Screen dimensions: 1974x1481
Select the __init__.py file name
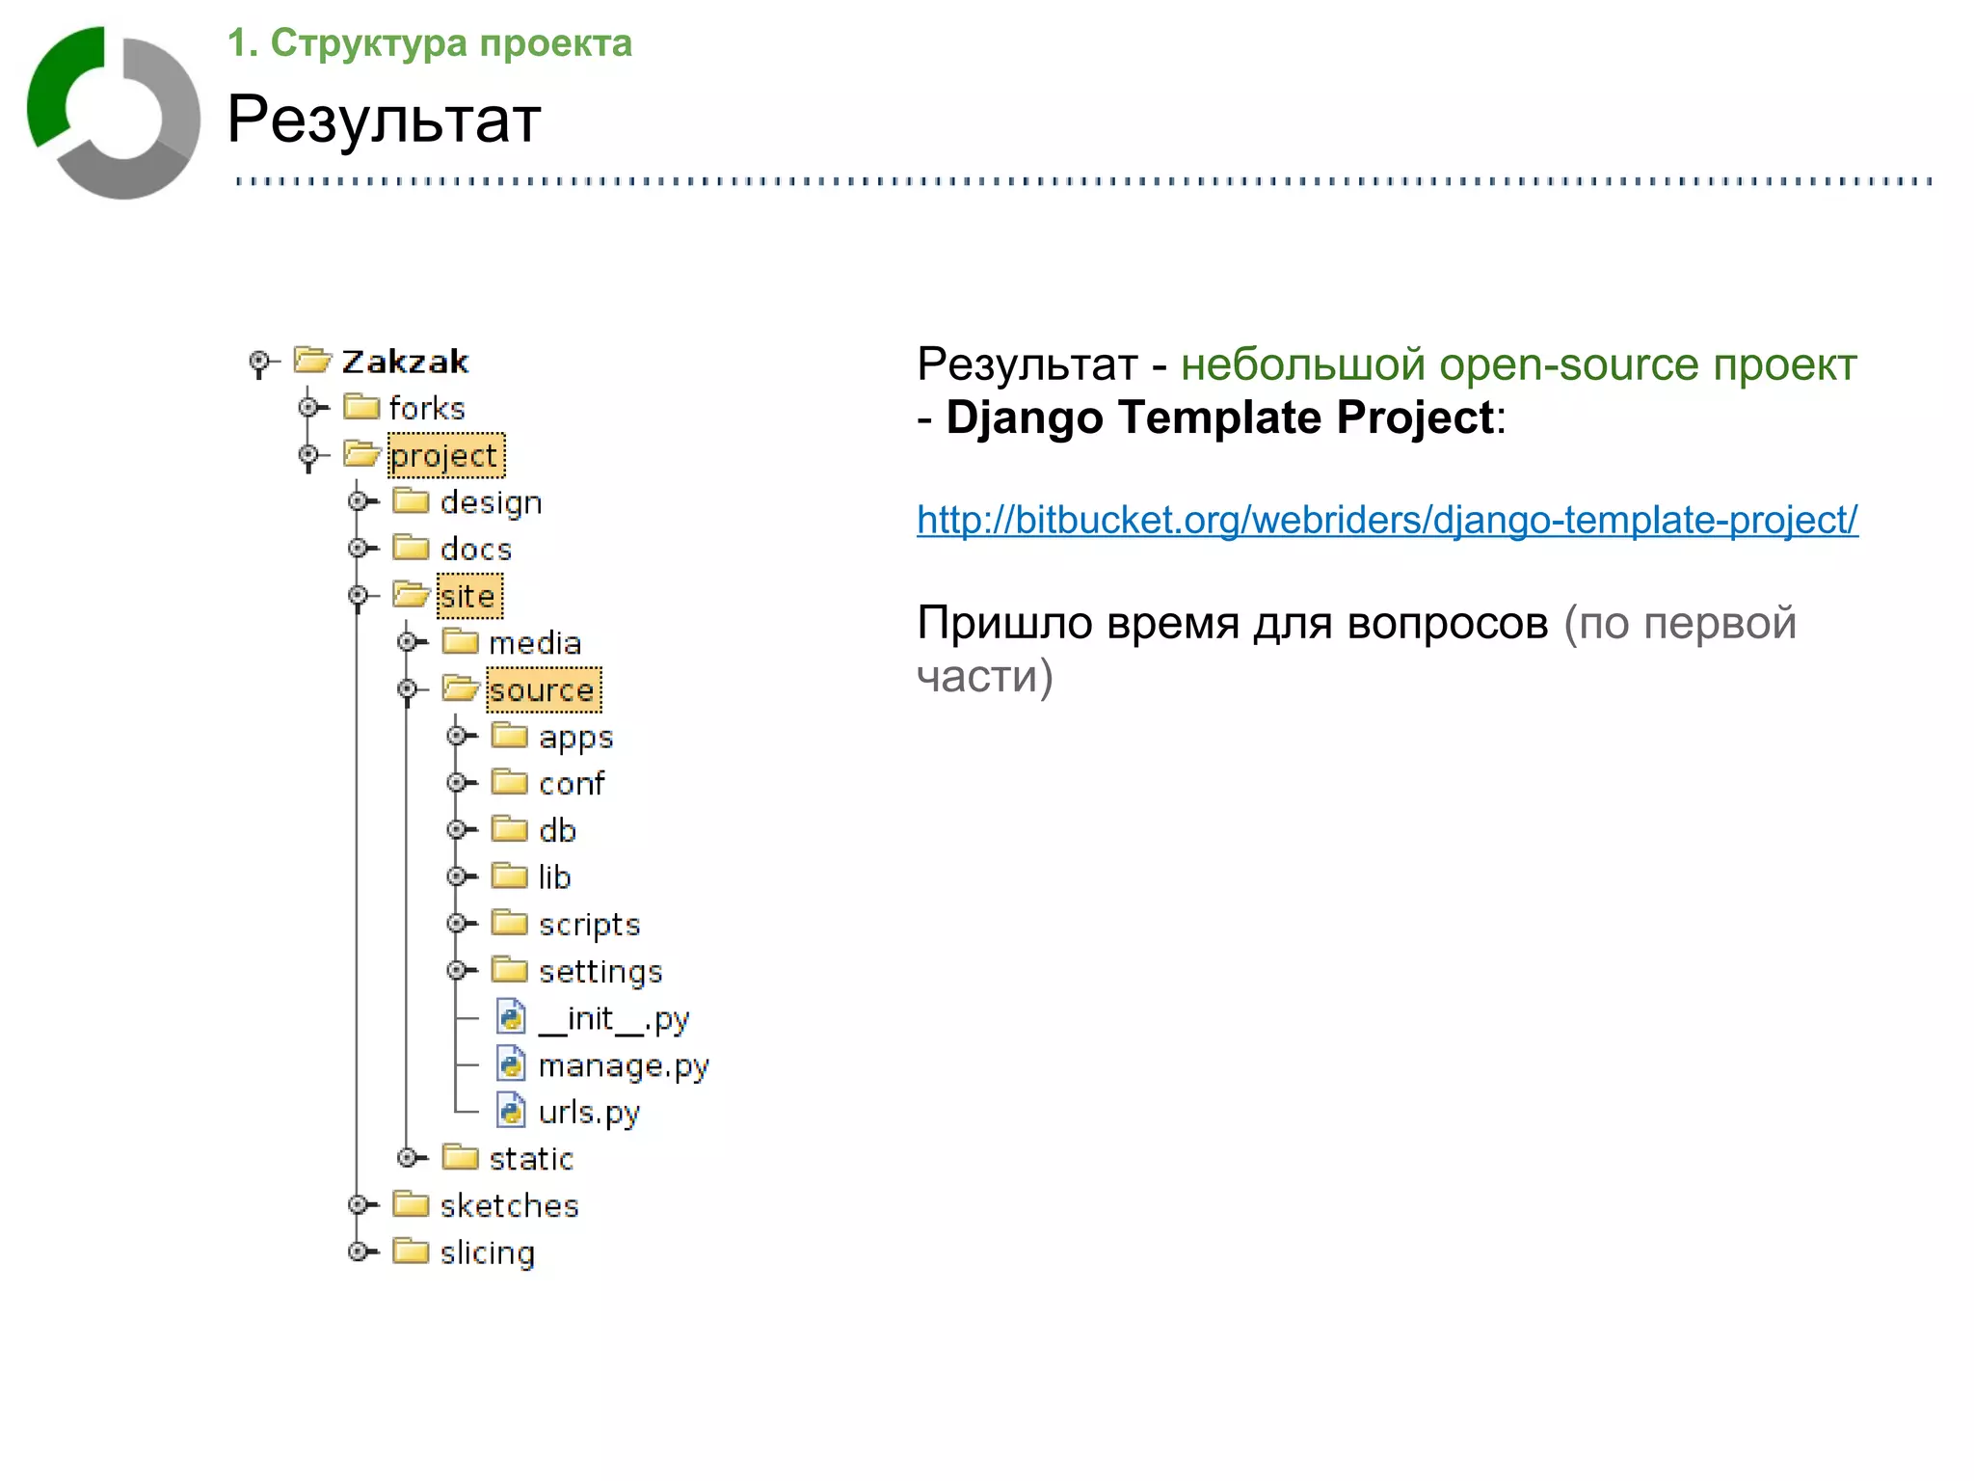pos(614,1018)
